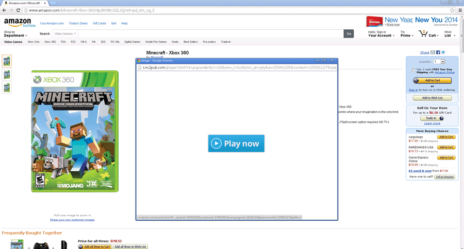Share product on Twitter icon
The width and height of the screenshot is (464, 249).
coord(443,52)
